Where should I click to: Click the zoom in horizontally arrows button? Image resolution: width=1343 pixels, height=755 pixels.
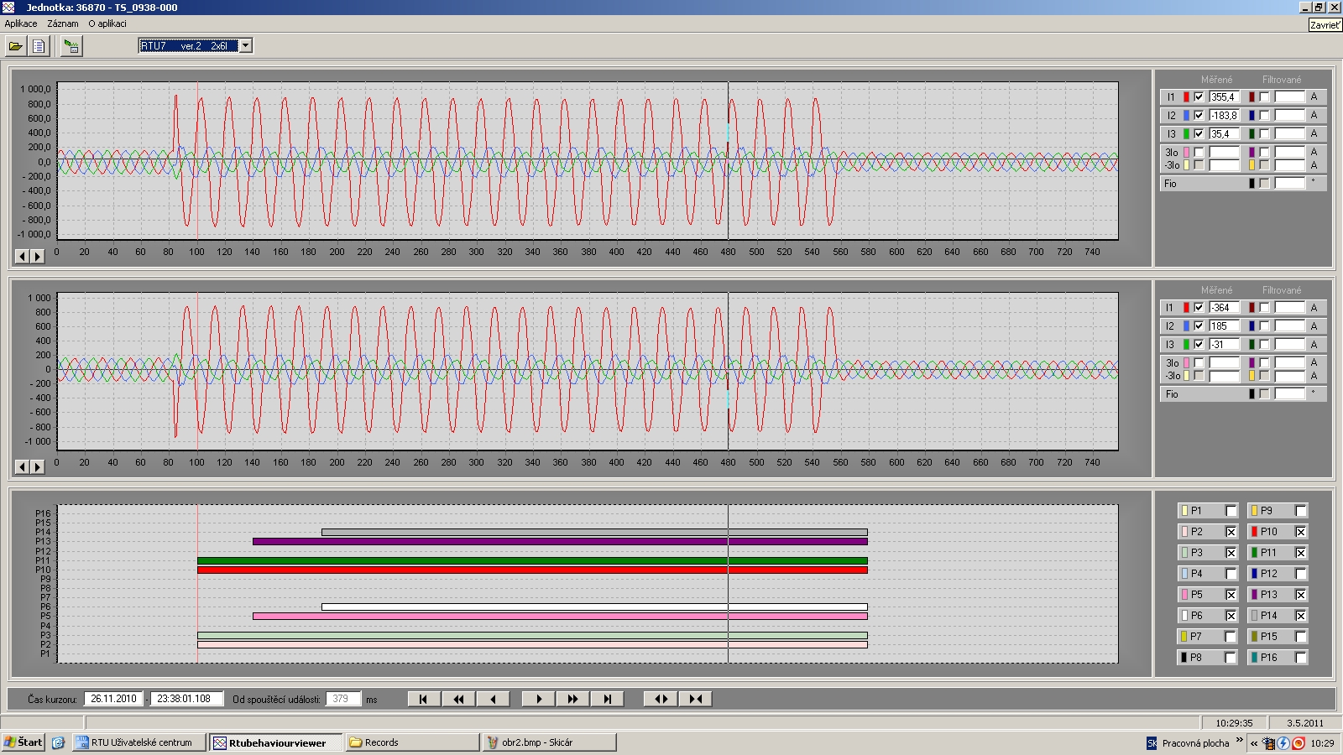coord(695,699)
